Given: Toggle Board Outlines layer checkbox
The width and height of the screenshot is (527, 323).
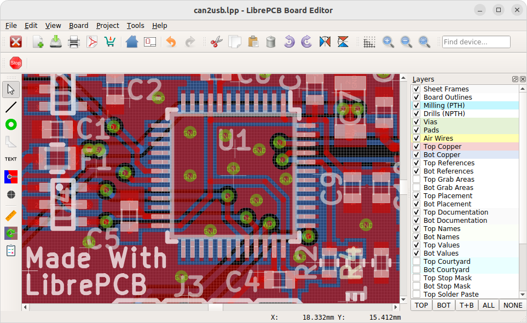Looking at the screenshot, I should coord(416,97).
